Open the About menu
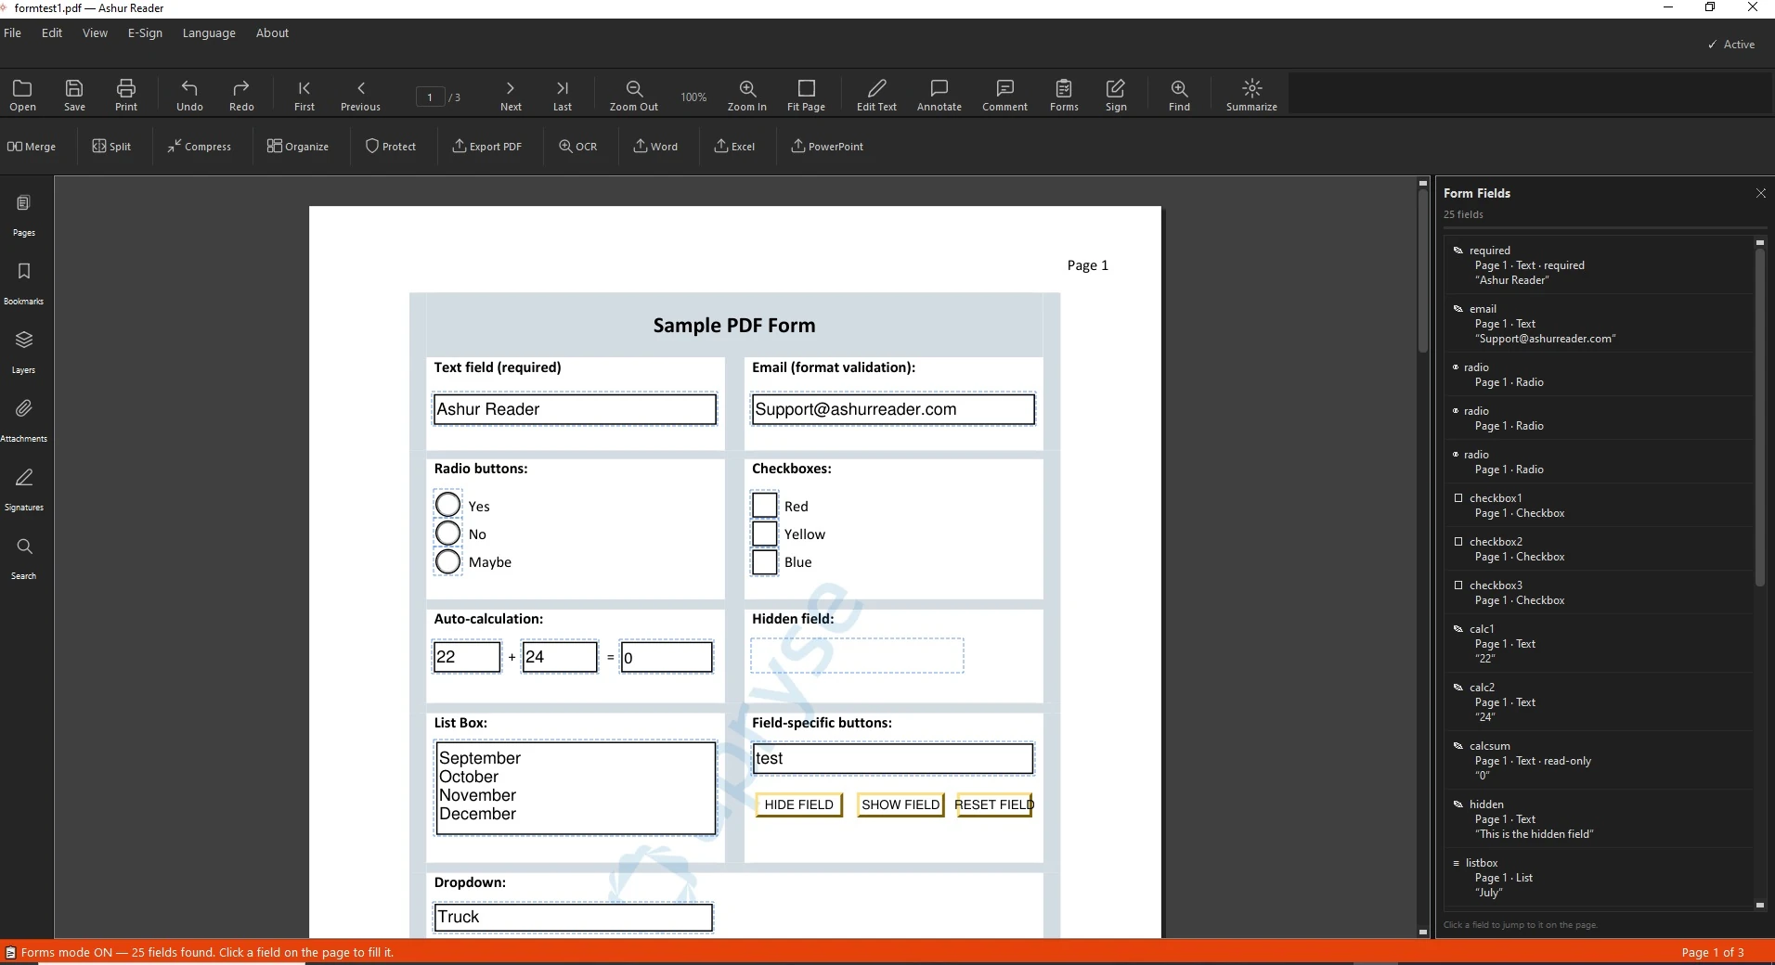The height and width of the screenshot is (965, 1775). (x=272, y=32)
